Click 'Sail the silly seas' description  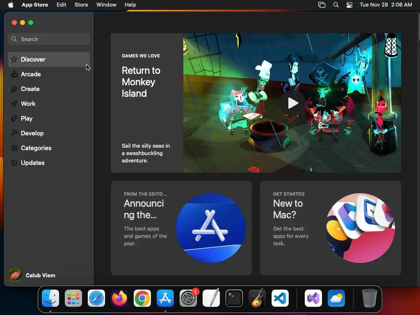click(x=146, y=153)
